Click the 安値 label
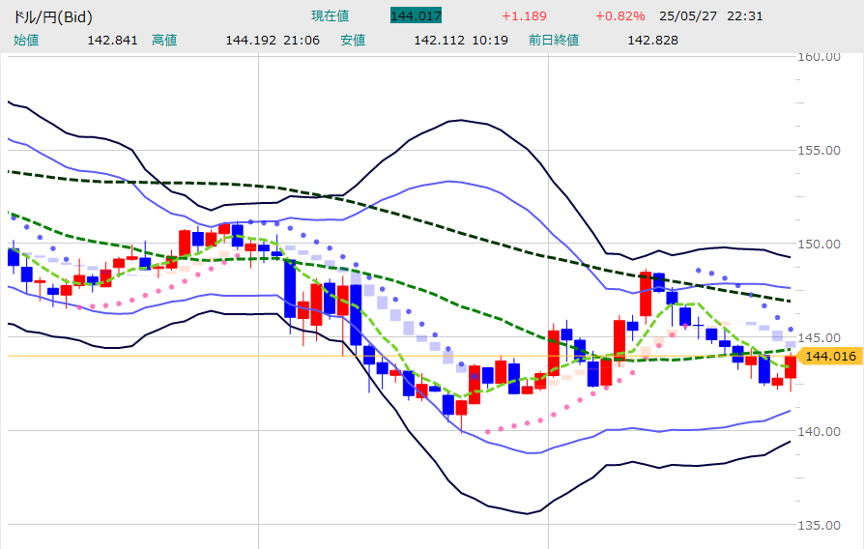This screenshot has height=549, width=864. click(x=353, y=41)
